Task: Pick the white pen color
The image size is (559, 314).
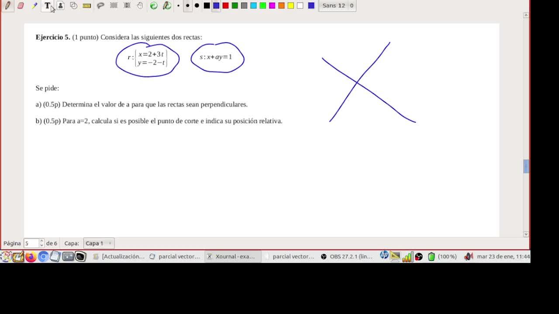Action: [300, 6]
